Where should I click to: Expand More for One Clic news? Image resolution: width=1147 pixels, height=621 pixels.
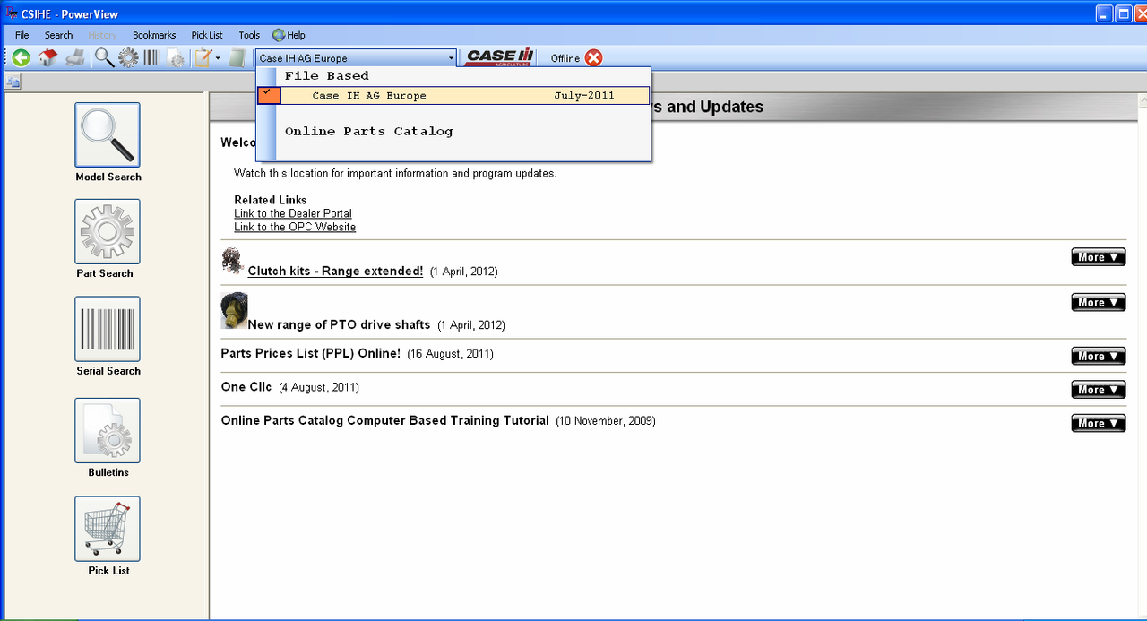click(1098, 389)
